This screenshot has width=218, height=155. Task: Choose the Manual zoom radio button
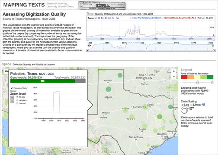coord(17,103)
